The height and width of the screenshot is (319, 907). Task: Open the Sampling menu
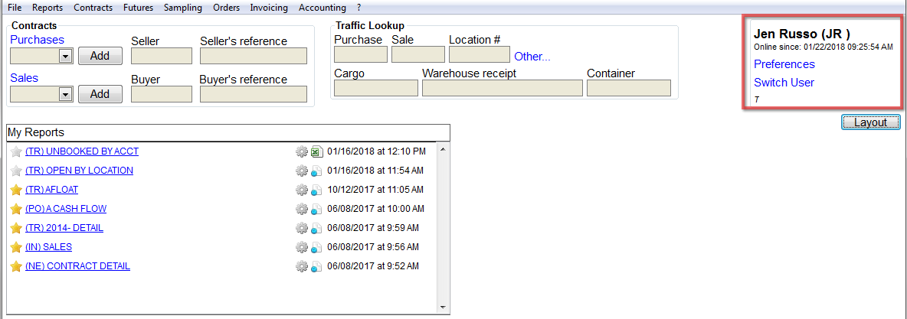coord(183,8)
